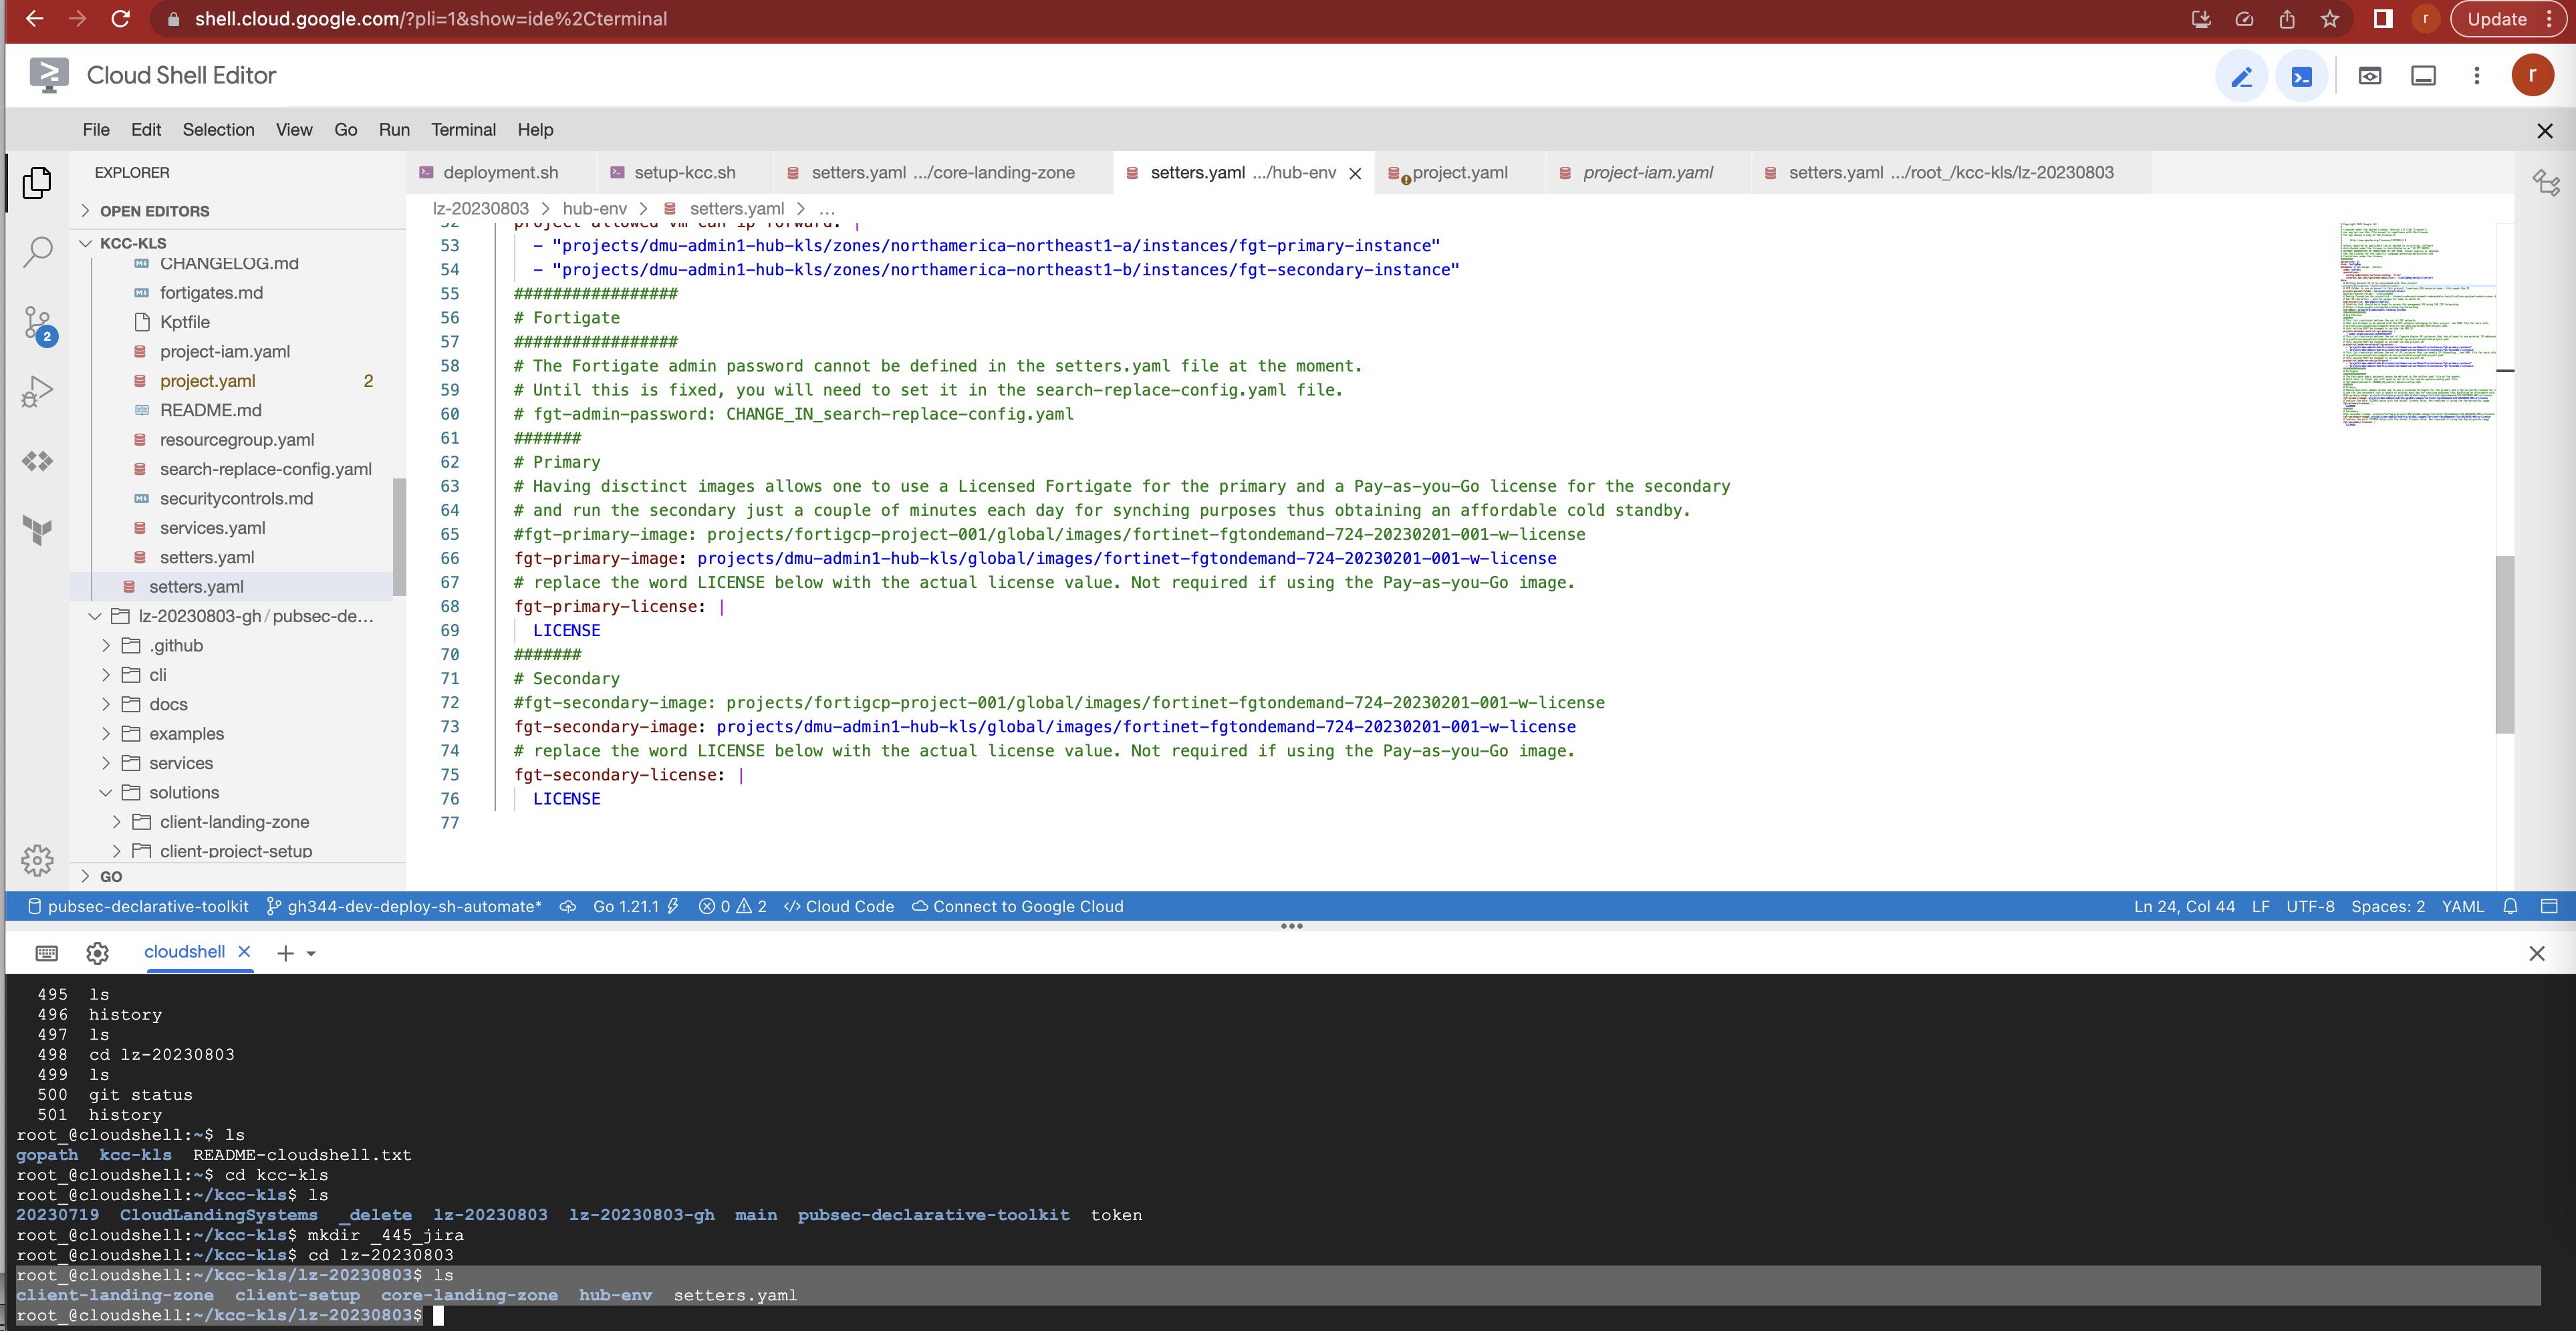Show the on-screen keyboard in terminal toolbar

(47, 952)
